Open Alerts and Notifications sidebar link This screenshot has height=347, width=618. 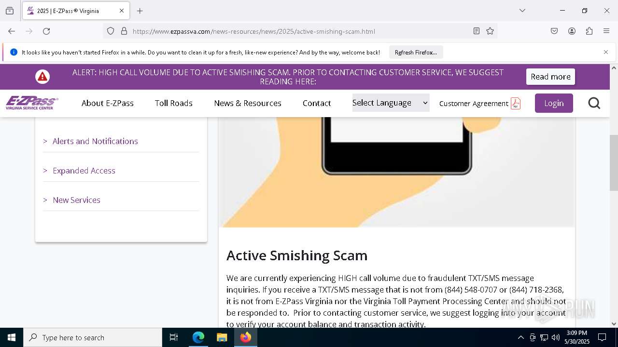click(x=95, y=141)
